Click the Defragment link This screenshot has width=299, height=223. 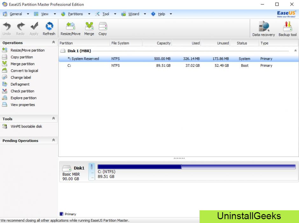(x=20, y=84)
